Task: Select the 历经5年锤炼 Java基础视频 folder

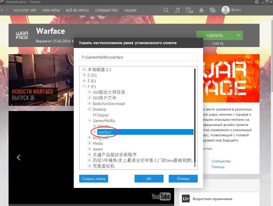Action: point(142,160)
